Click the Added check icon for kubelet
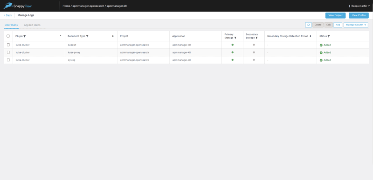Image resolution: width=373 pixels, height=180 pixels. coord(321,45)
